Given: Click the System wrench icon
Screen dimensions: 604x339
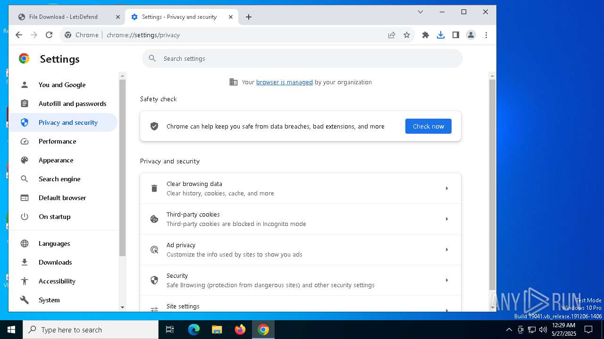Looking at the screenshot, I should click(25, 300).
